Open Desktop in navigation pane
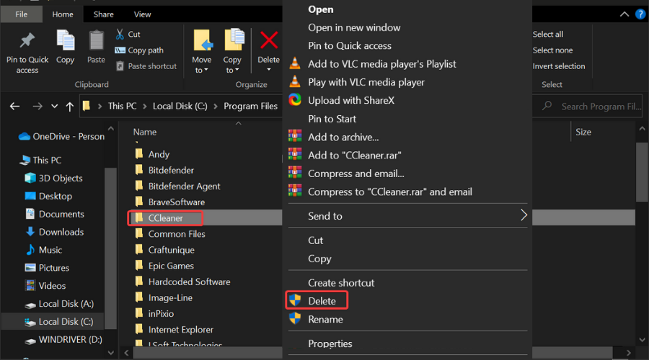Screen dimensions: 649x360 tap(48, 196)
